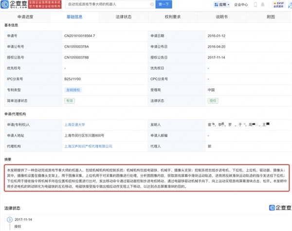The height and width of the screenshot is (231, 292).
Task: Click the 有效 legal status tag
Action: (71, 100)
